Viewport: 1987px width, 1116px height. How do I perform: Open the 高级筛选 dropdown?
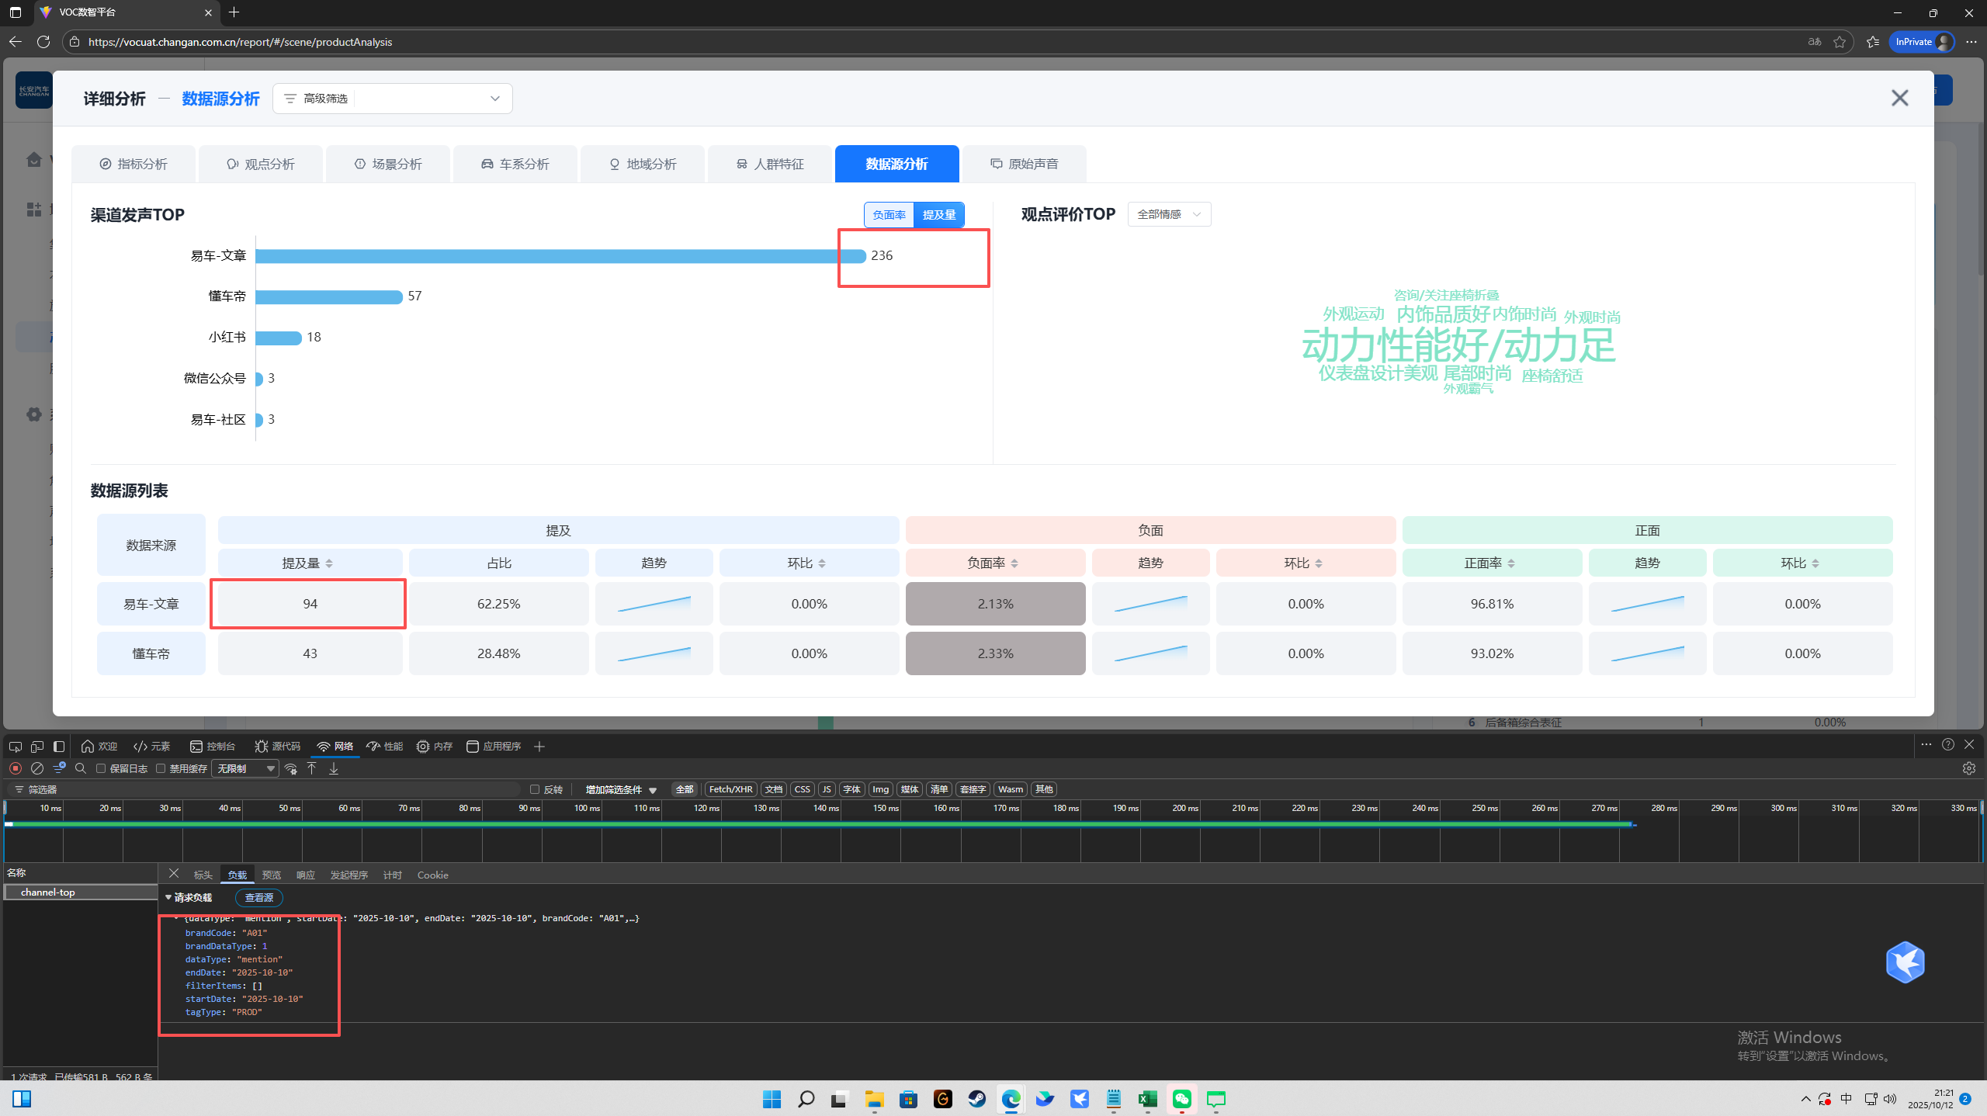point(393,99)
